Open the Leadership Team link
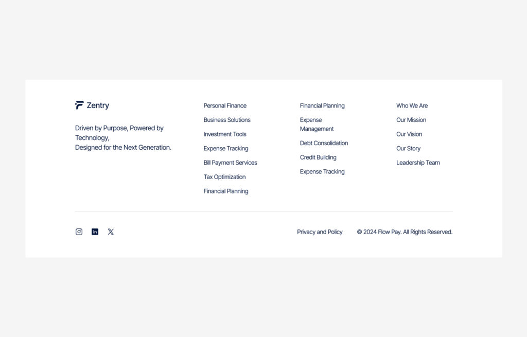This screenshot has width=527, height=337. click(418, 163)
